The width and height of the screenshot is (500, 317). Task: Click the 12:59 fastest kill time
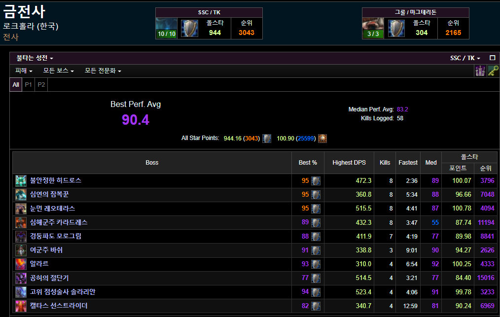(x=410, y=306)
